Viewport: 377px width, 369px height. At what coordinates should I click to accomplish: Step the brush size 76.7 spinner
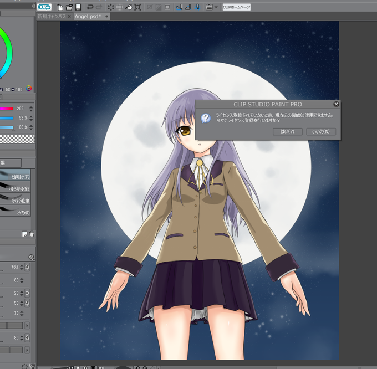pos(22,267)
